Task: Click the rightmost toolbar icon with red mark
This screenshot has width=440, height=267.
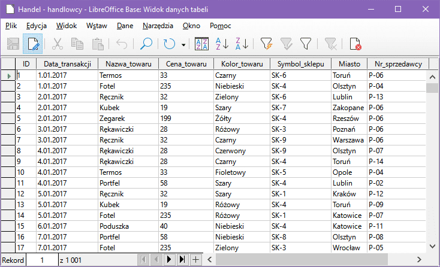Action: (355, 44)
